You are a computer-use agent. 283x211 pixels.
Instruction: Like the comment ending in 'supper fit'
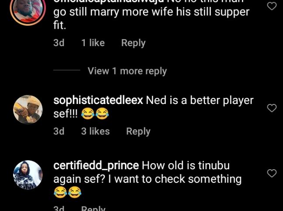(x=272, y=6)
